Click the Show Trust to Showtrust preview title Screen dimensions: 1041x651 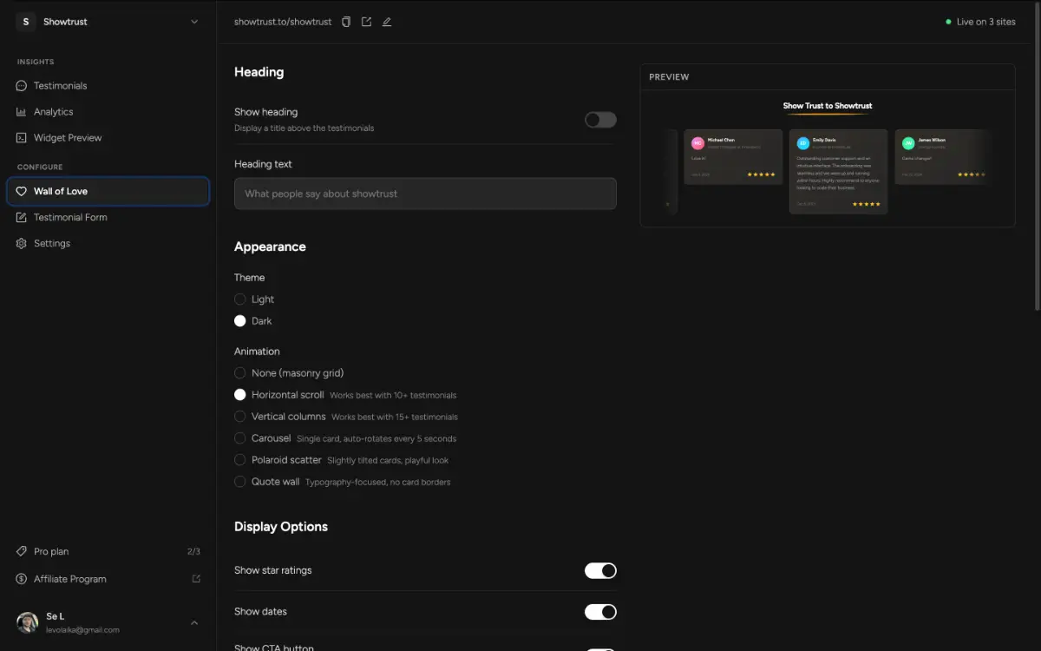828,106
